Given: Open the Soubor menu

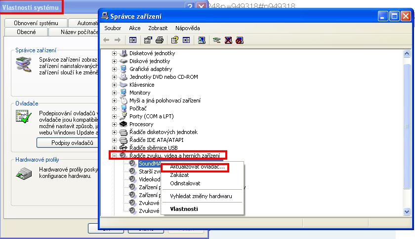Looking at the screenshot, I should (x=113, y=28).
